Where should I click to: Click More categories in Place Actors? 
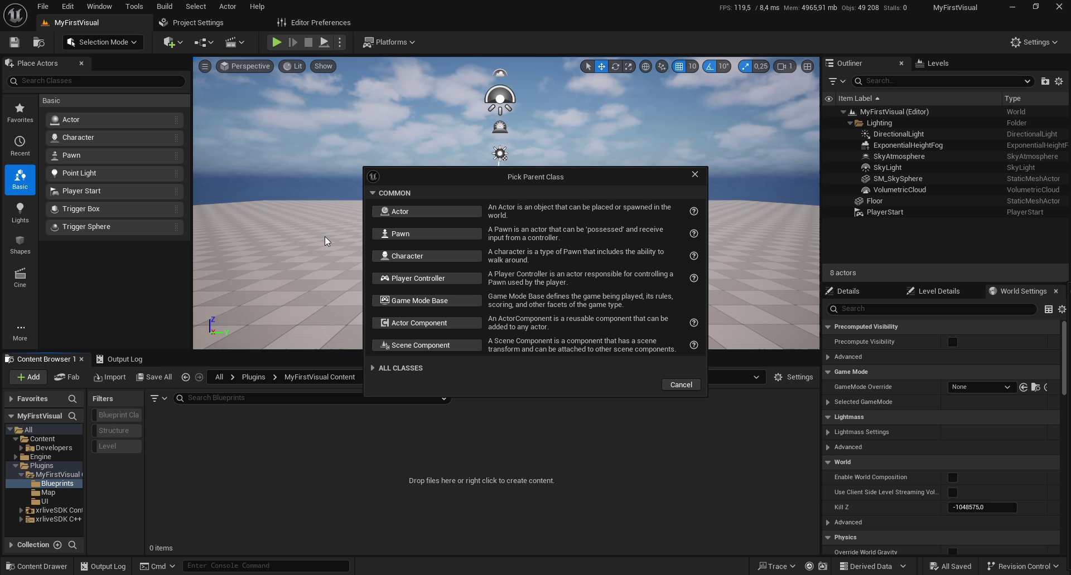pos(20,332)
